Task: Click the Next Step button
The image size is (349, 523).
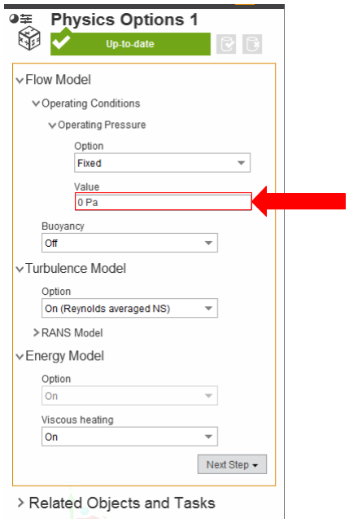Action: pyautogui.click(x=232, y=464)
